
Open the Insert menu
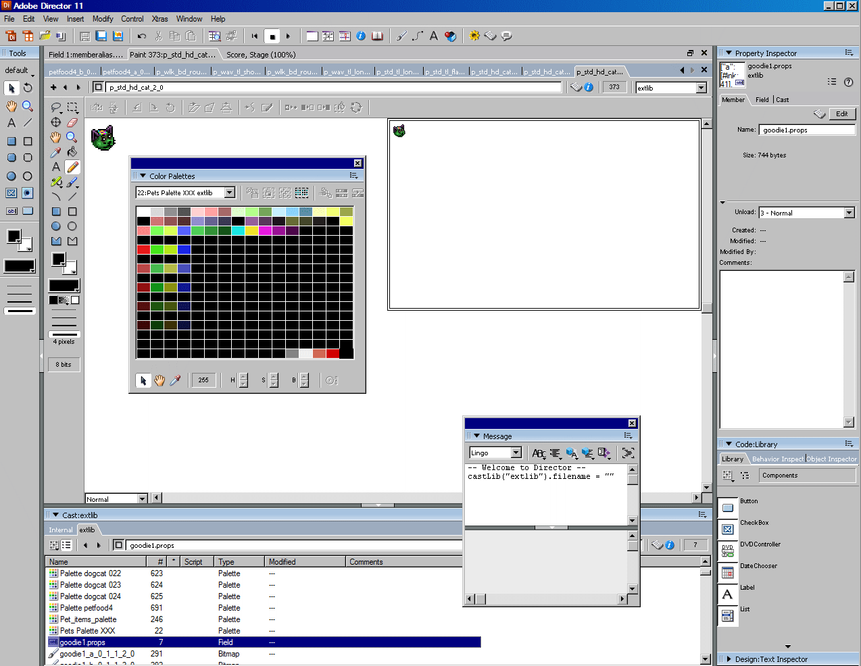[75, 19]
